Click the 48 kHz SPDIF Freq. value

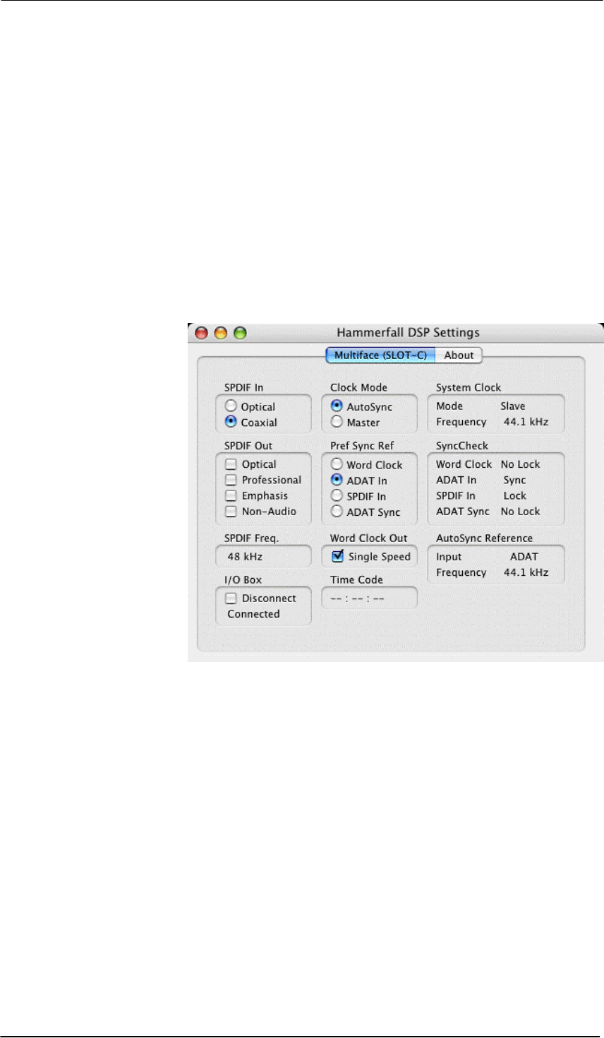[x=245, y=557]
